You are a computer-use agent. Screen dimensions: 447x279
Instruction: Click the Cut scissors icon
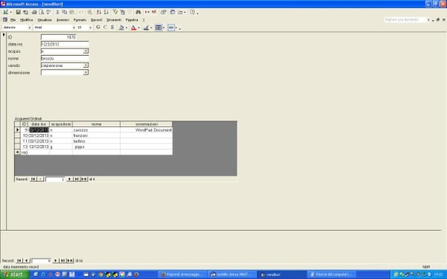click(x=57, y=12)
